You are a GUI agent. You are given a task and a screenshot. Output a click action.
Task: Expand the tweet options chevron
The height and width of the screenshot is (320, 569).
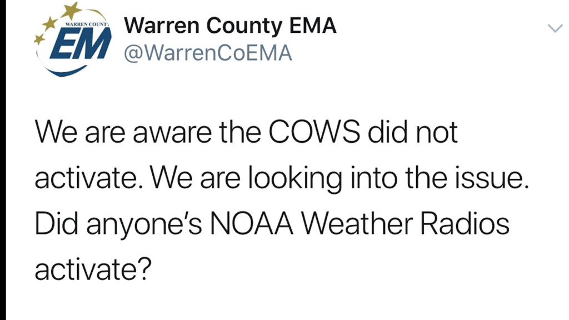point(555,28)
